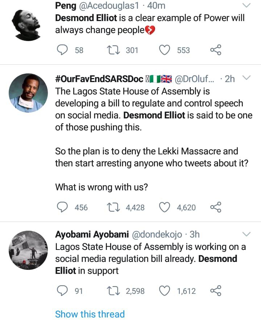The width and height of the screenshot is (261, 324).
Task: Like Peng's tweet via the heart icon
Action: click(165, 50)
